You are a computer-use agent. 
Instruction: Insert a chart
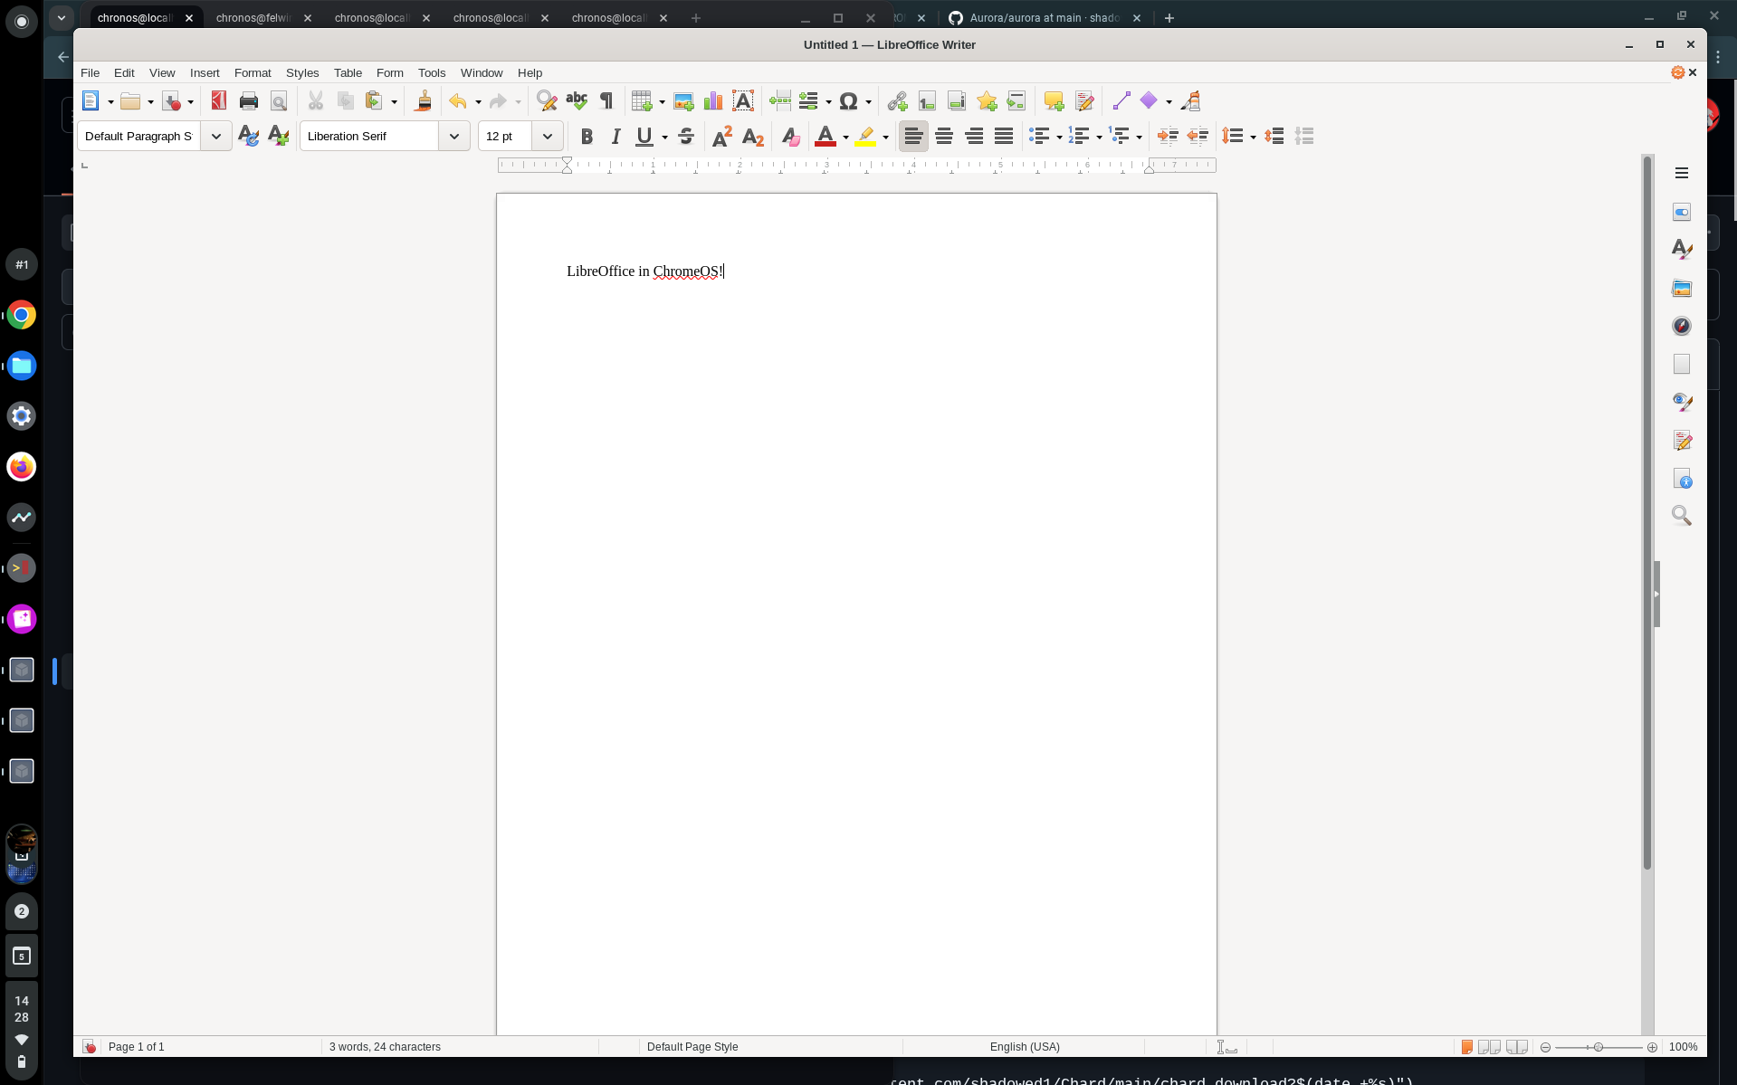point(713,101)
